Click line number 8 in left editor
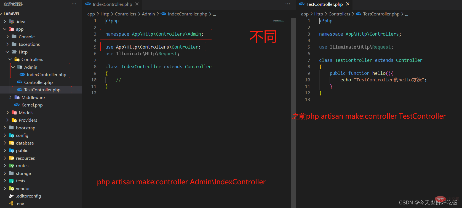462x208 pixels. (95, 67)
